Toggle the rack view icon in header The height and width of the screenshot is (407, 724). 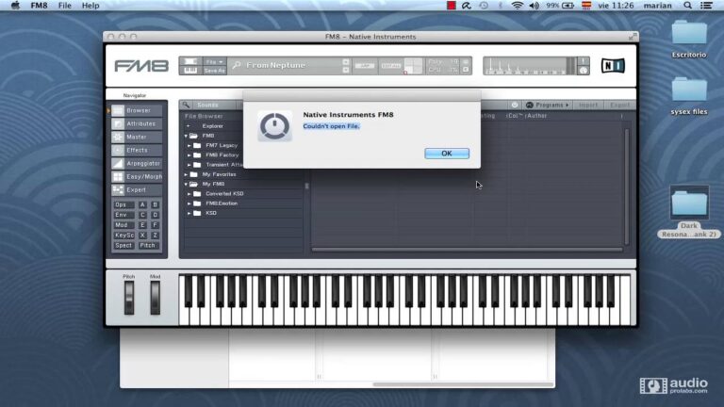[190, 61]
